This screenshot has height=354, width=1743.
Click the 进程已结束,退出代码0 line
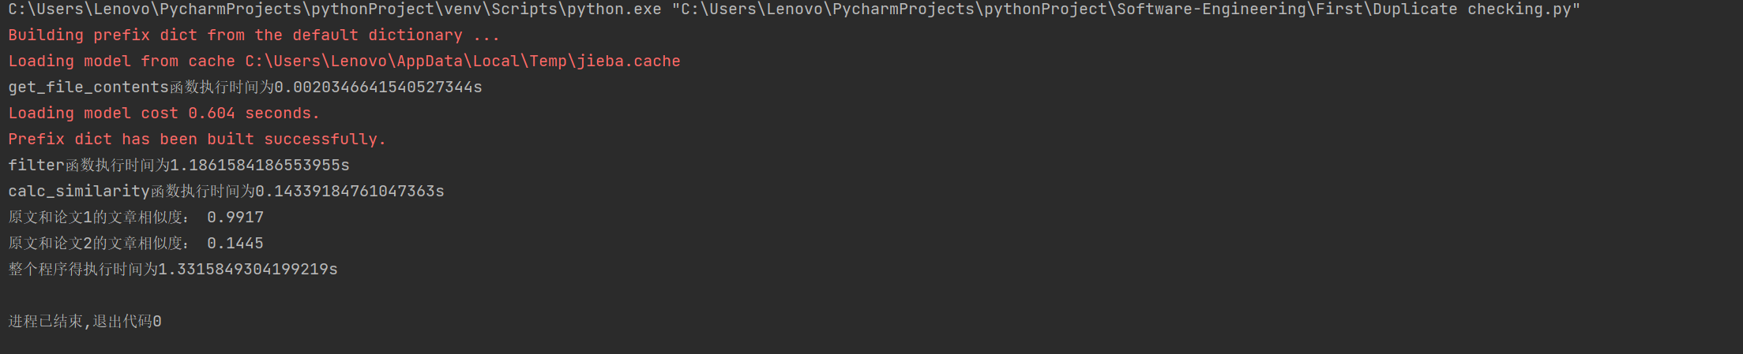click(x=85, y=322)
